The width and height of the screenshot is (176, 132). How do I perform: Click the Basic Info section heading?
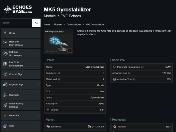click(x=118, y=60)
